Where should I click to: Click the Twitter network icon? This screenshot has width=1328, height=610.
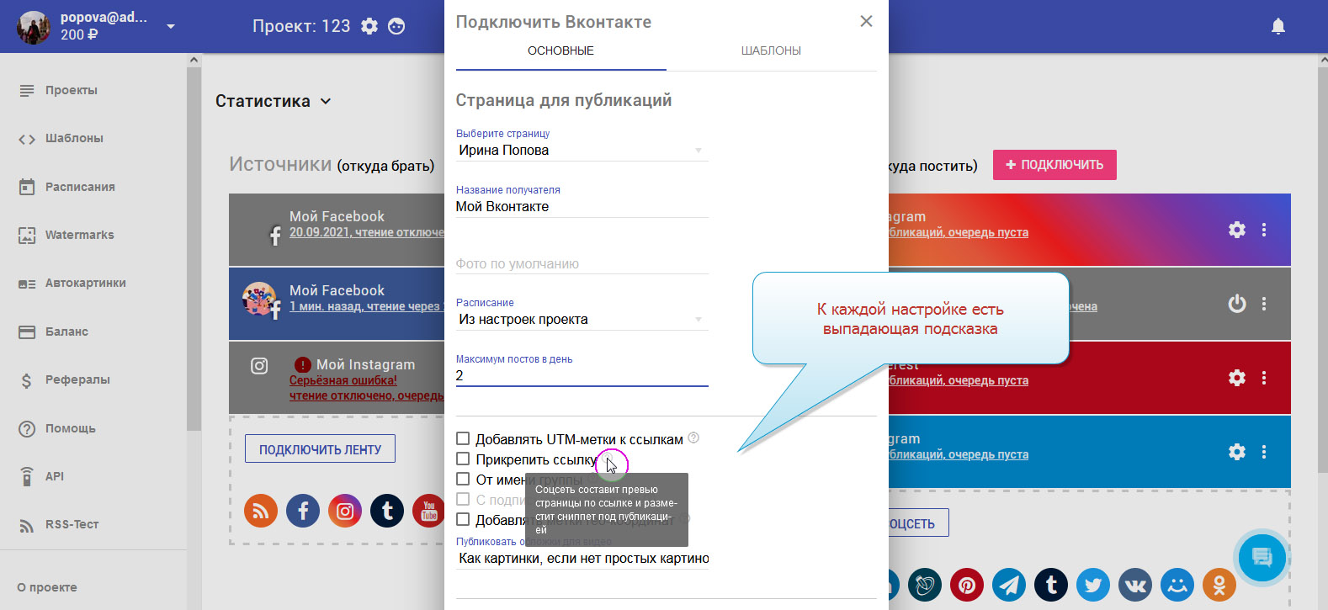point(1093,584)
